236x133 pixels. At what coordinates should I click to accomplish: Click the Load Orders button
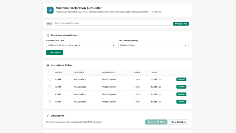54,53
